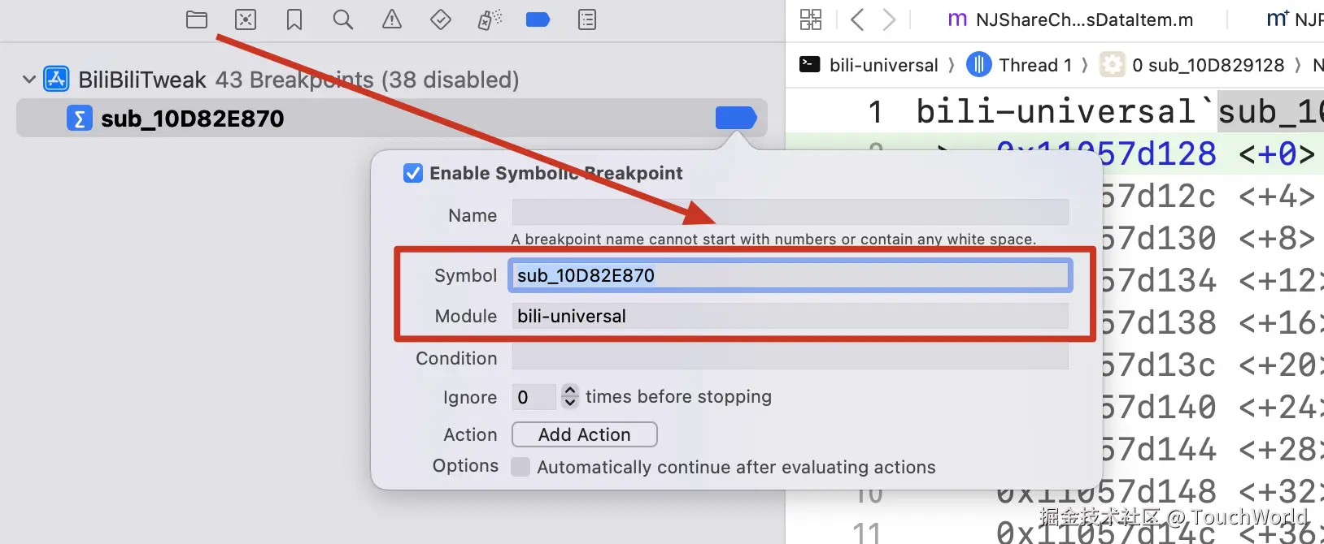Viewport: 1324px width, 544px height.
Task: Switch to the NJShareCh...sDataItem.m tab
Action: (1072, 19)
